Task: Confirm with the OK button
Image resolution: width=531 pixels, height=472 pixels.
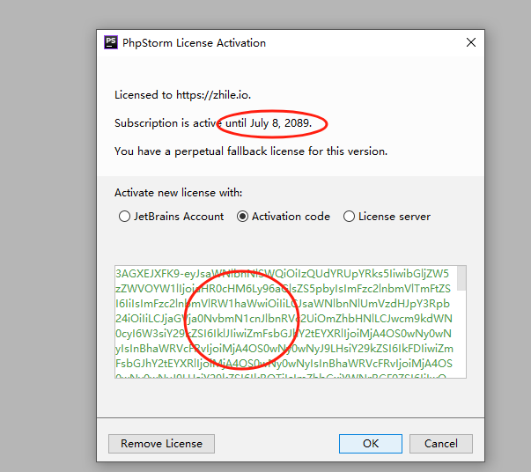Action: [371, 444]
